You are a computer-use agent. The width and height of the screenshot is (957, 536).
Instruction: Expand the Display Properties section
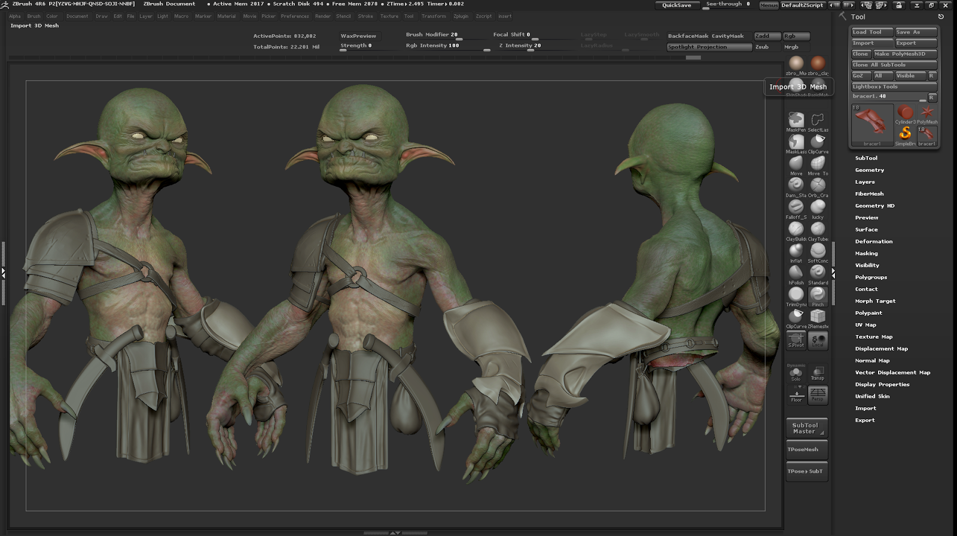click(882, 385)
